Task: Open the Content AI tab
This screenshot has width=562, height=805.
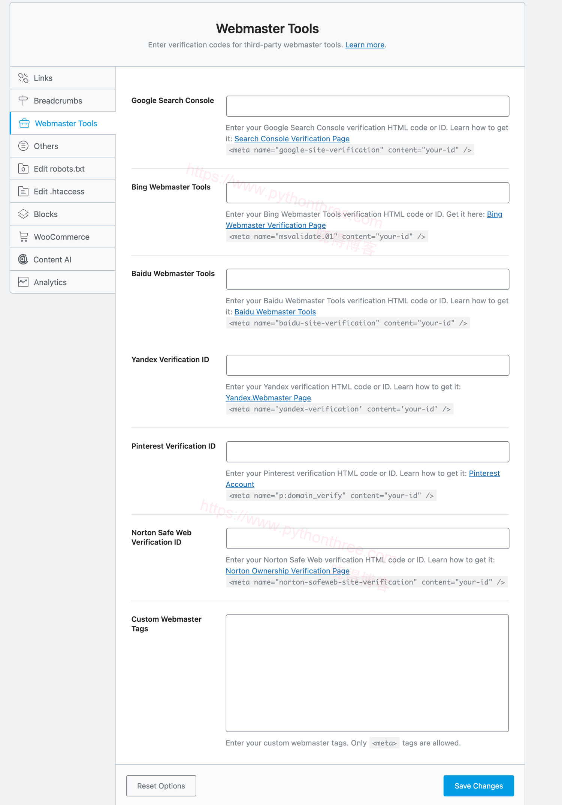Action: click(x=63, y=259)
